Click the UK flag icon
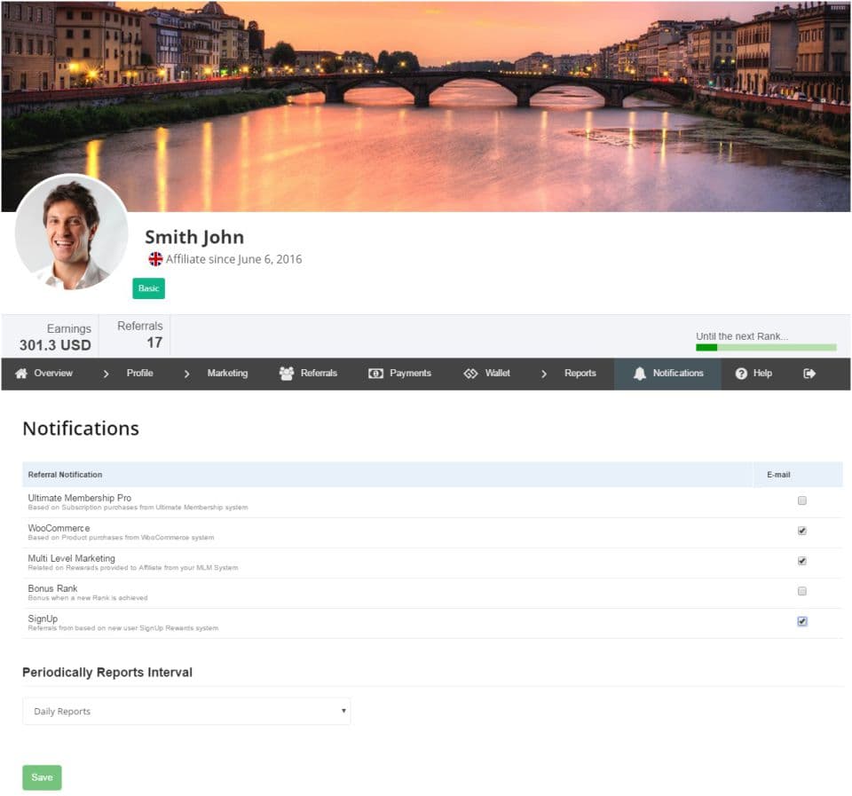Screen dimensions: 852x796 coord(155,259)
